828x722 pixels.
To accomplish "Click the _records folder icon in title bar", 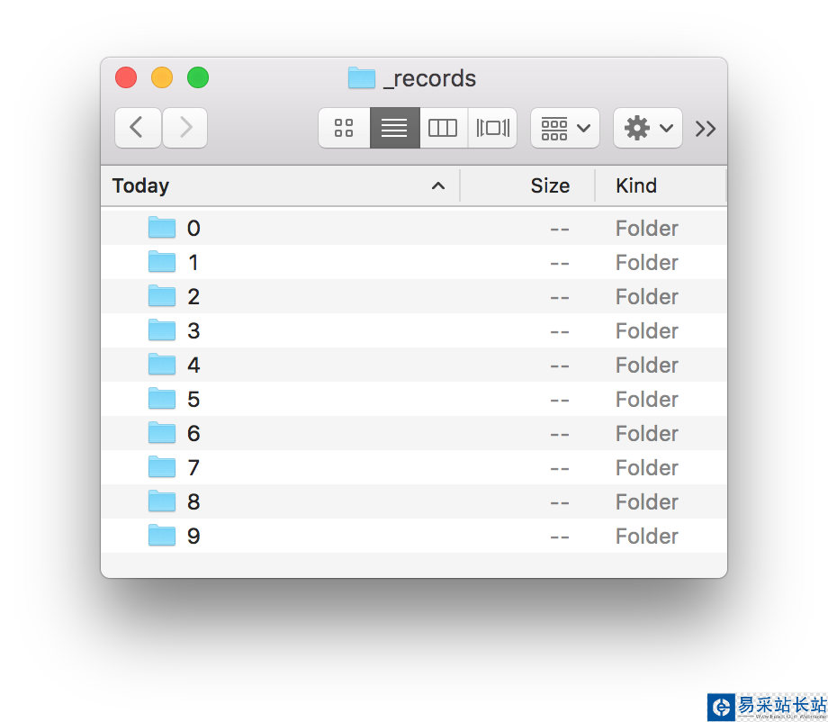I will 362,78.
